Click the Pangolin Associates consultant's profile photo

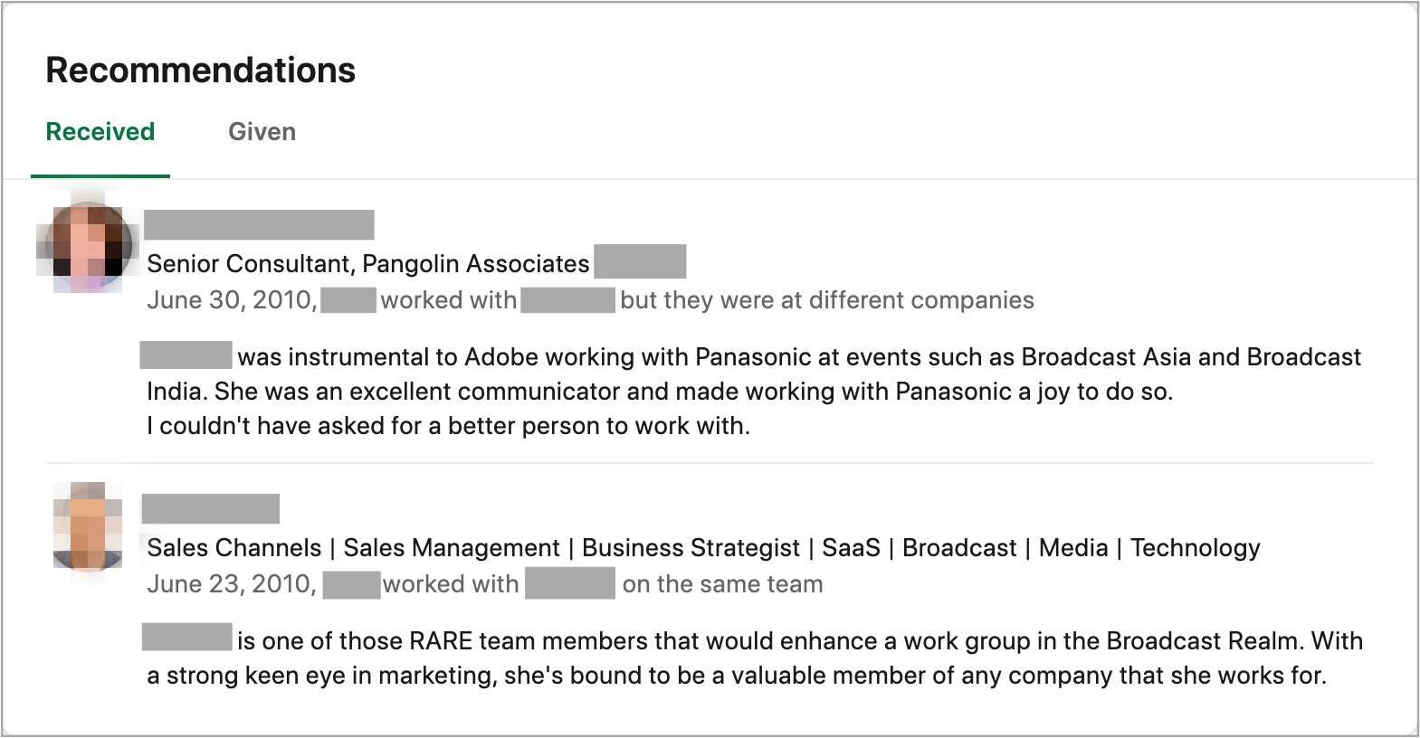(88, 246)
